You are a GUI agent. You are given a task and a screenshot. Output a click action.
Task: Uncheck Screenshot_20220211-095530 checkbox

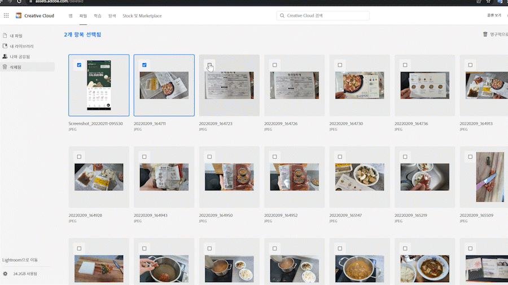79,65
